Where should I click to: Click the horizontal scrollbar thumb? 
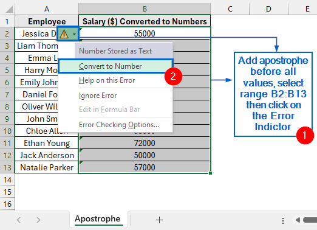310,220
